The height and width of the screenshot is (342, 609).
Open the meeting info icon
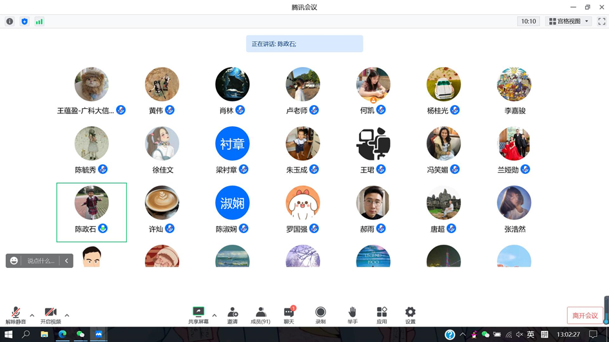pos(10,21)
